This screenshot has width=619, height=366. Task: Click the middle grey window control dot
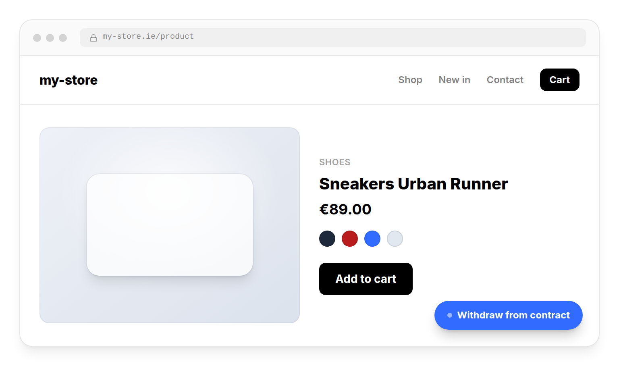coord(50,38)
